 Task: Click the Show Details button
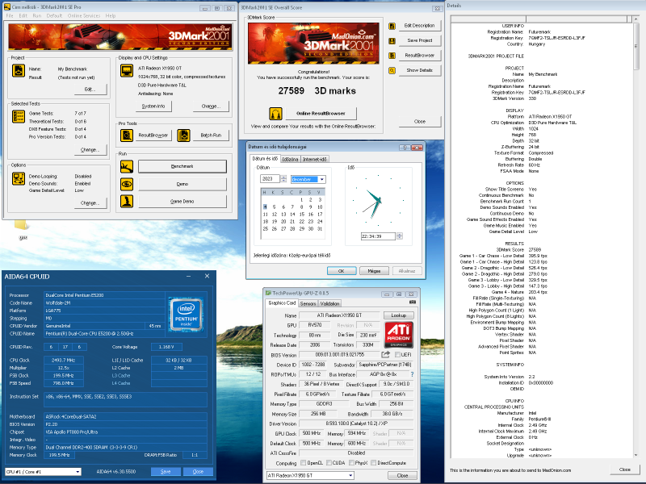[x=419, y=70]
